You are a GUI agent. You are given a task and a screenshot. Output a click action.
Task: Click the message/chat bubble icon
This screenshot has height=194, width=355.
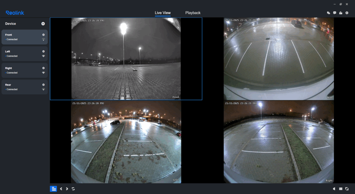335,13
